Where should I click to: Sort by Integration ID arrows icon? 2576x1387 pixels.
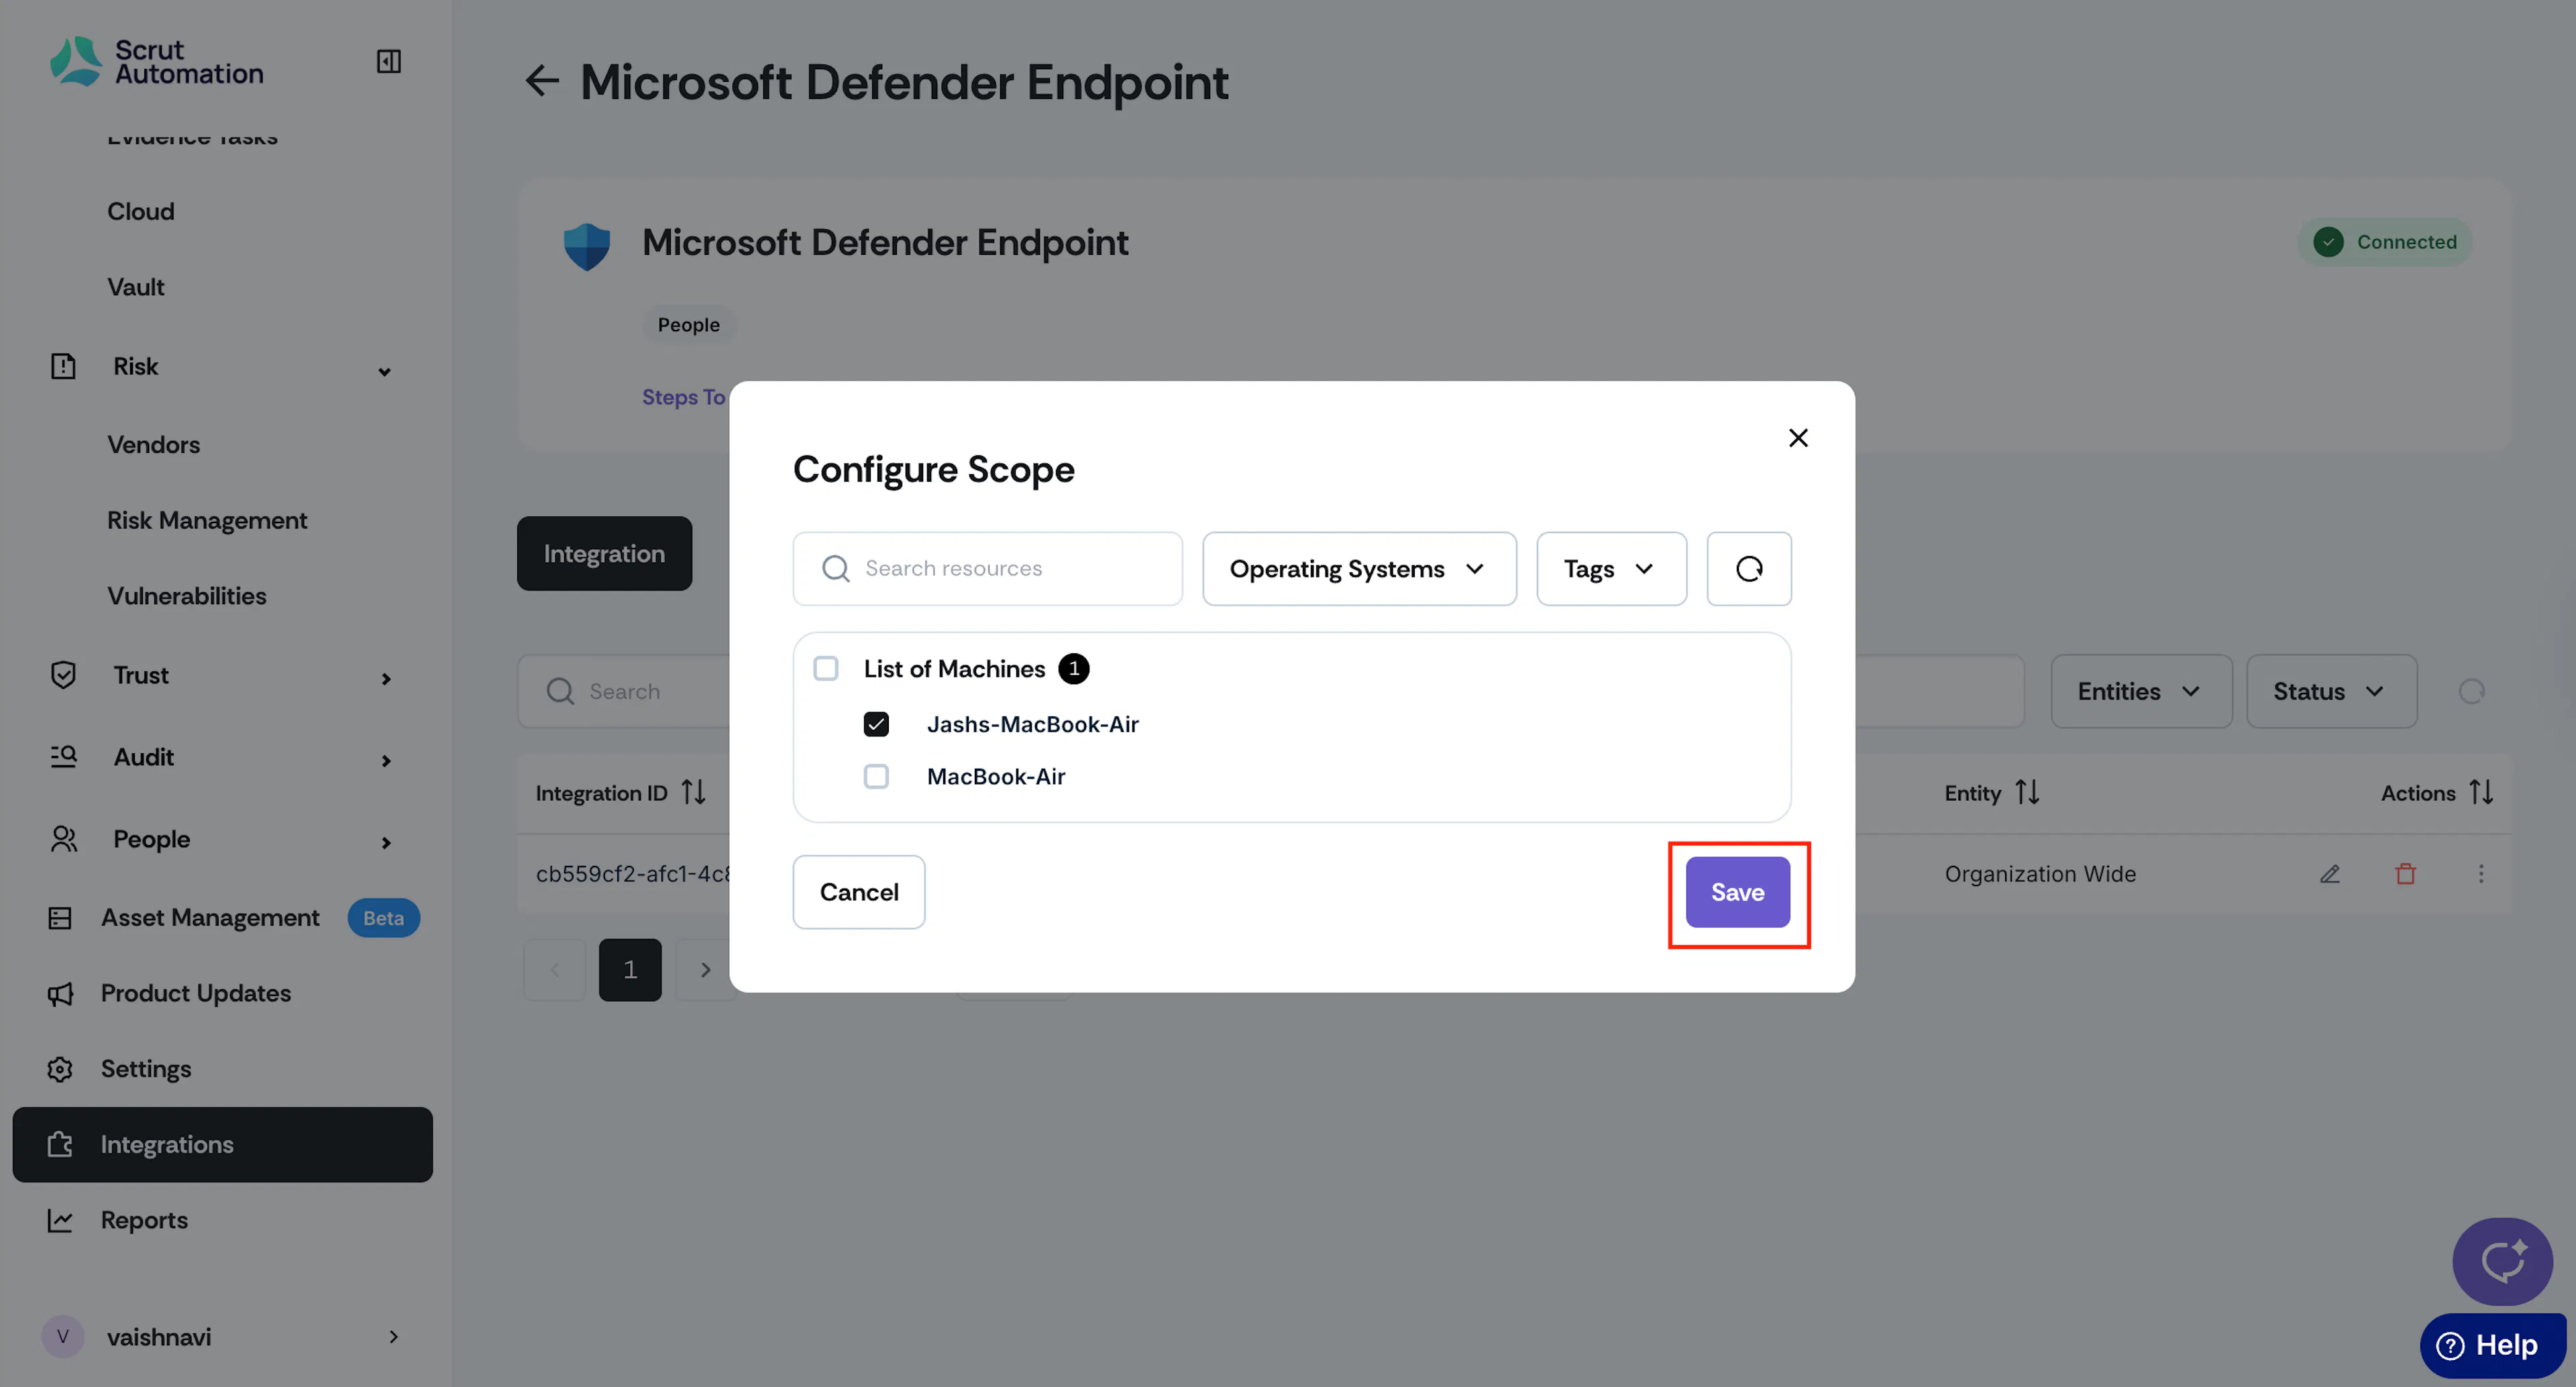point(693,792)
